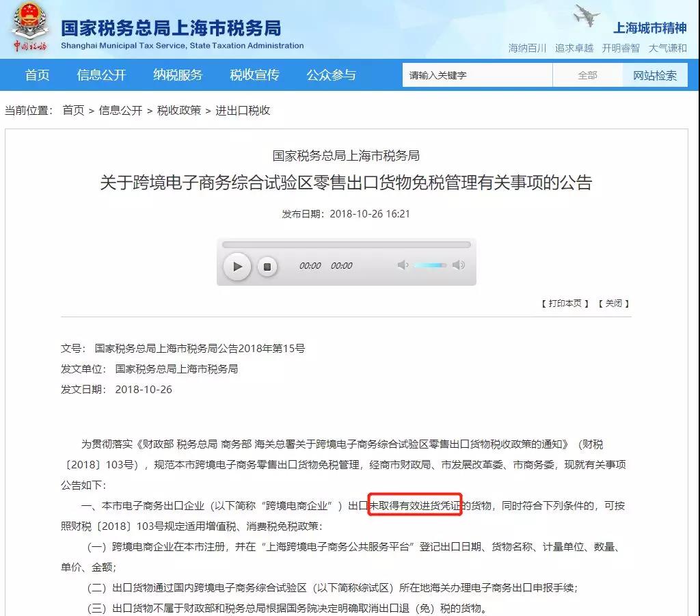Select 税收宣传 in the navigation bar
The height and width of the screenshot is (616, 700).
(255, 75)
